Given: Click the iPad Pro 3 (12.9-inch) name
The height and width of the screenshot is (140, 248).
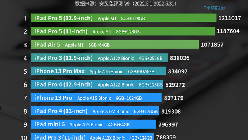Looking at the screenshot, I should (63, 58).
